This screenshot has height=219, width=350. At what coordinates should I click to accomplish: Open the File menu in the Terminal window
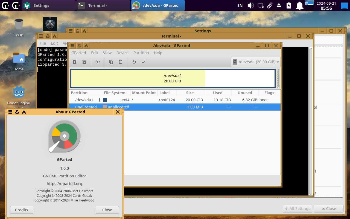[43, 43]
